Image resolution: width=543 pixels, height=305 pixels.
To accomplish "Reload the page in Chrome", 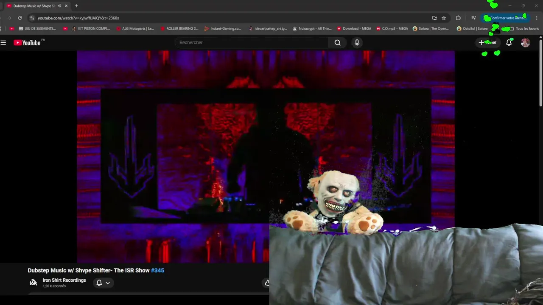I will coord(20,18).
